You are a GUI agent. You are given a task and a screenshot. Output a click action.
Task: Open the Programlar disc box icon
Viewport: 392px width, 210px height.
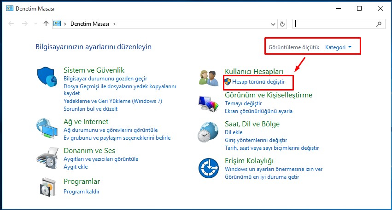coord(47,187)
